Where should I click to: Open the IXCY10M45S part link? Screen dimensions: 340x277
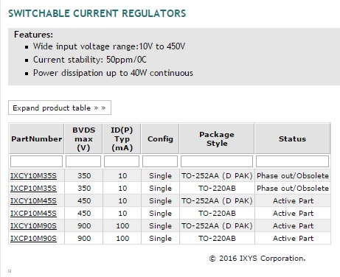33,201
